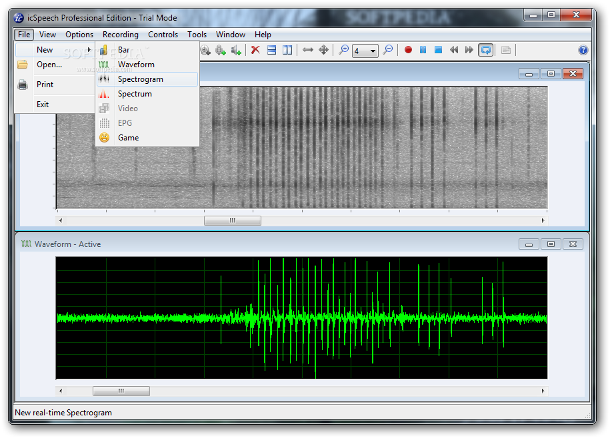610x438 pixels.
Task: Click waveform scrollbar right arrow
Action: [543, 391]
